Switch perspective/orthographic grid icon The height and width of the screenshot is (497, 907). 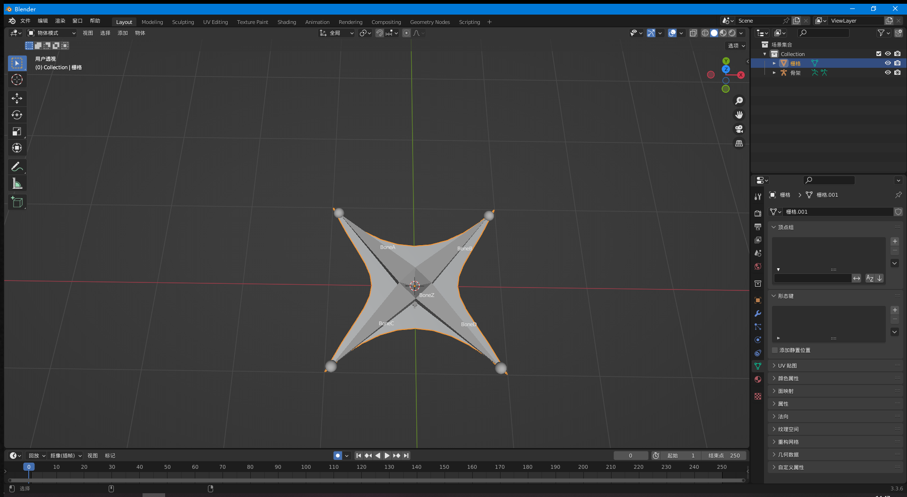[739, 143]
